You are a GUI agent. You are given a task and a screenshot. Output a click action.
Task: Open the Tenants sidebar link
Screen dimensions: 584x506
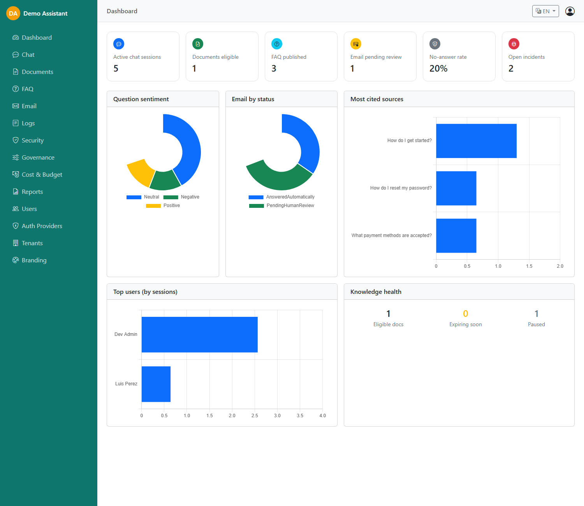49,243
